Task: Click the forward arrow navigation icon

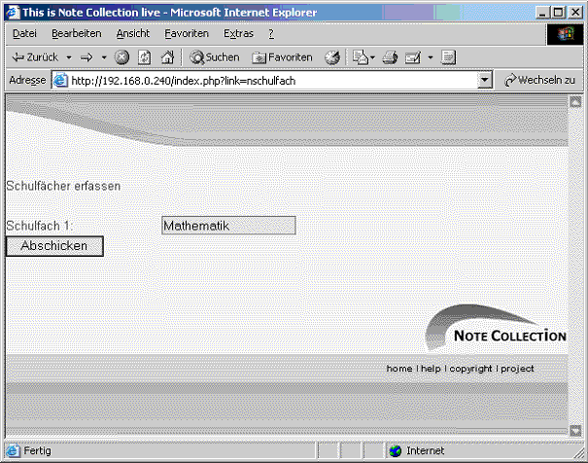Action: pos(86,57)
